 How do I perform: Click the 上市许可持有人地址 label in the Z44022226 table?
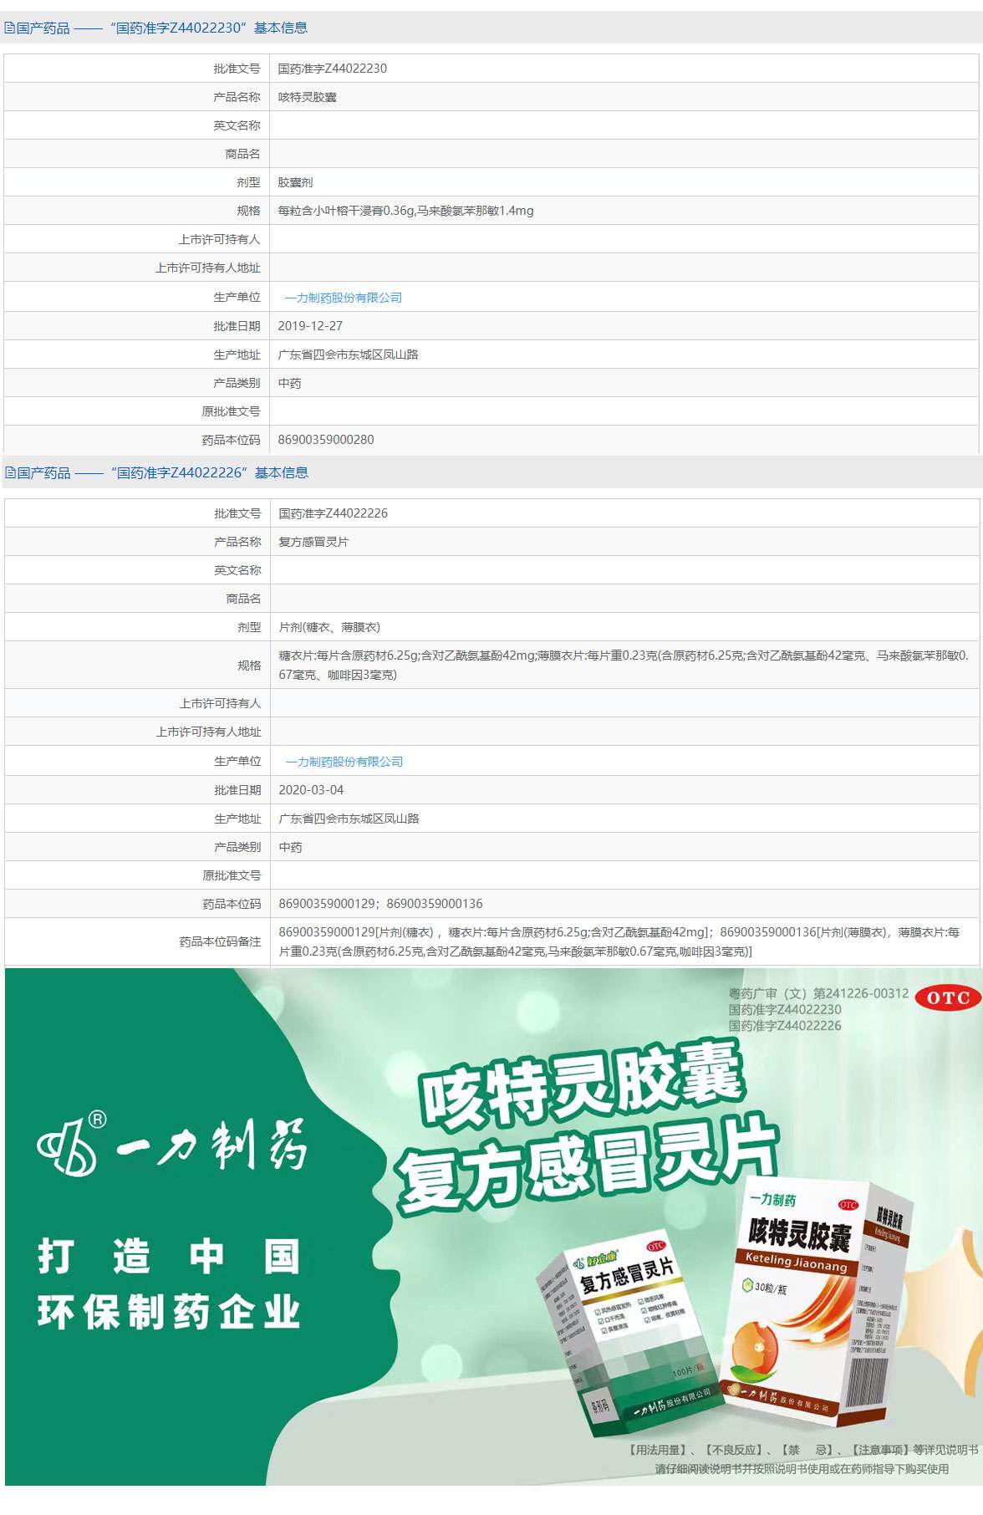click(209, 732)
